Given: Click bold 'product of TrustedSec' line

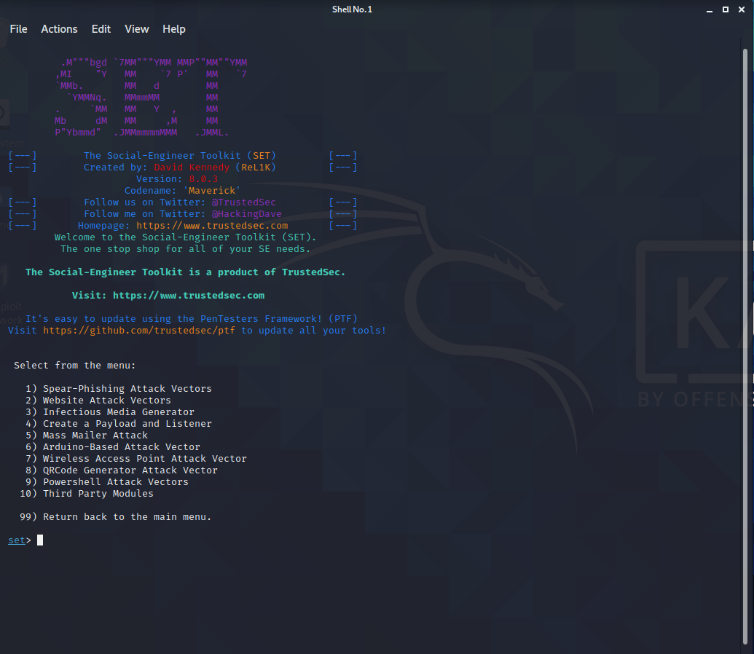Looking at the screenshot, I should (x=185, y=272).
